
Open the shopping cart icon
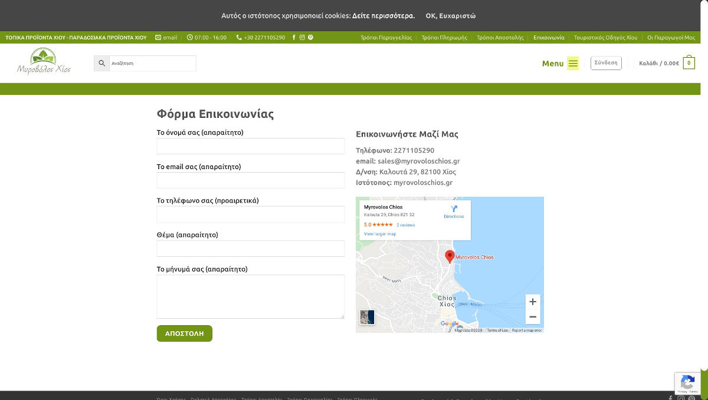tap(689, 63)
